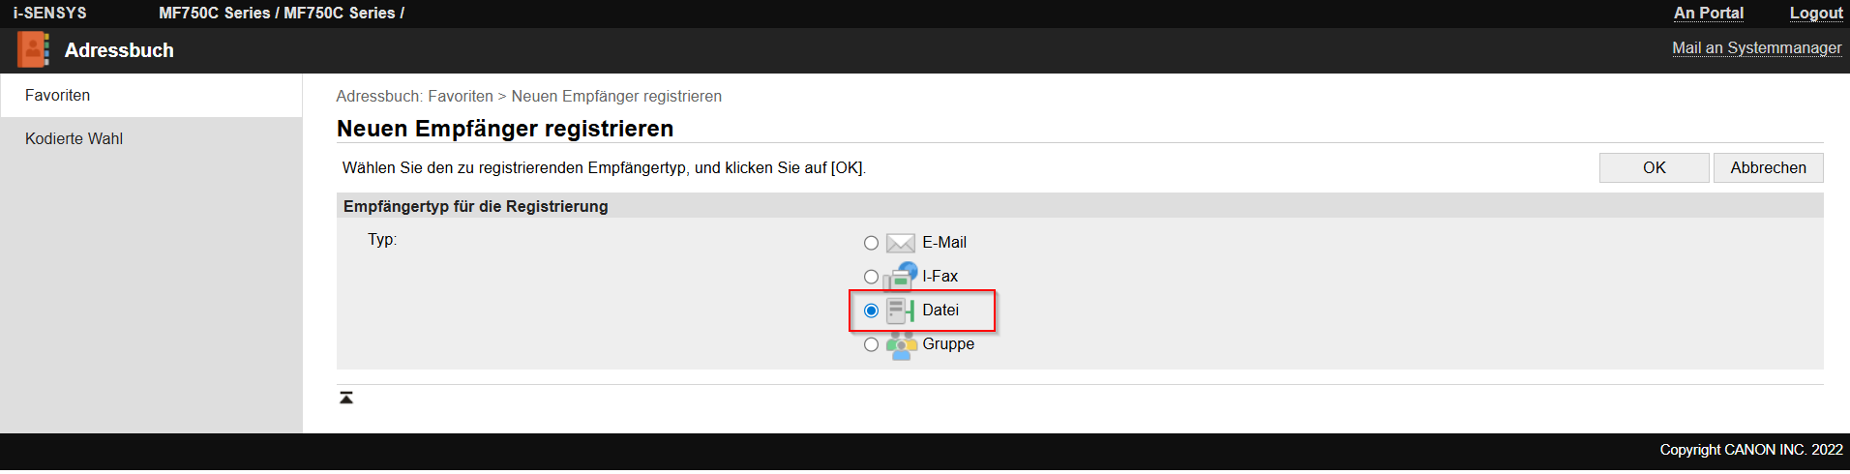Click the Adressbuch book icon
This screenshot has width=1850, height=474.
[x=33, y=50]
